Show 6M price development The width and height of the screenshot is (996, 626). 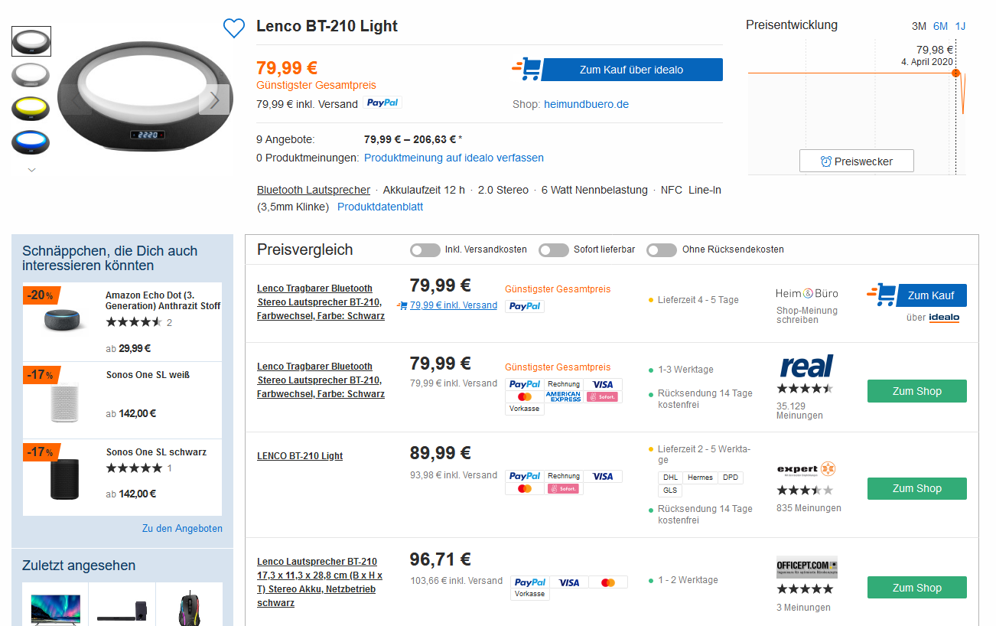click(940, 26)
